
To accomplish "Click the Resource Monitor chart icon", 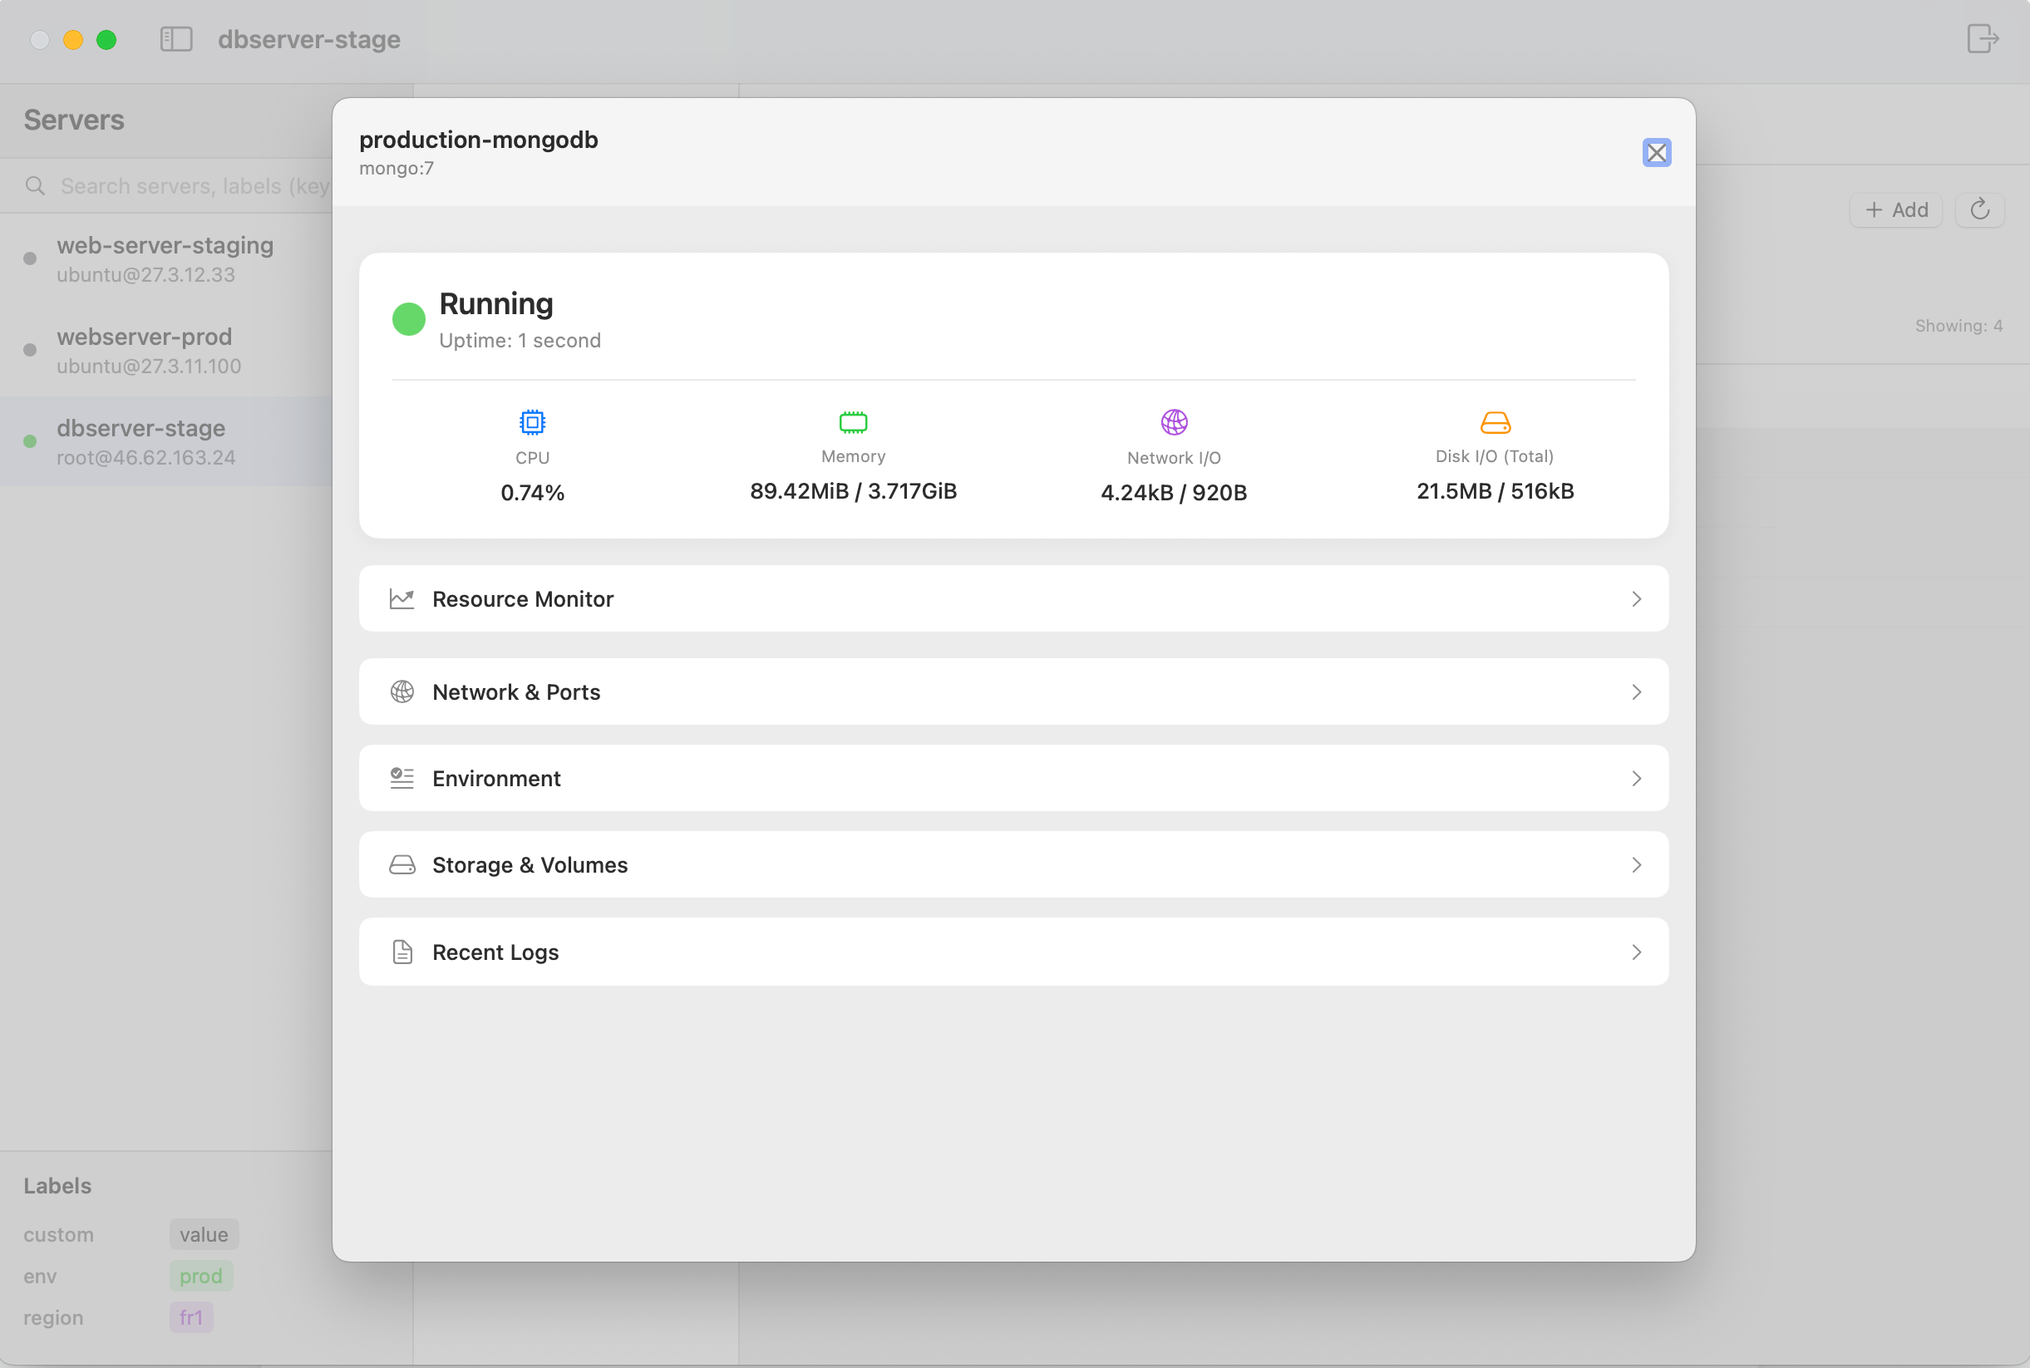I will [x=402, y=598].
